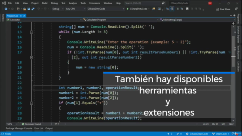Click the increase indent toolbar icon

click(182, 9)
